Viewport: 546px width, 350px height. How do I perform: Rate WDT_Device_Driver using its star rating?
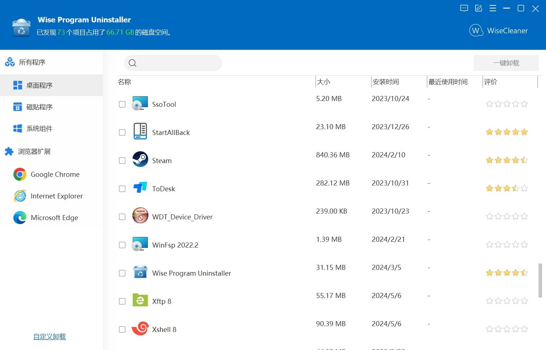click(x=507, y=216)
